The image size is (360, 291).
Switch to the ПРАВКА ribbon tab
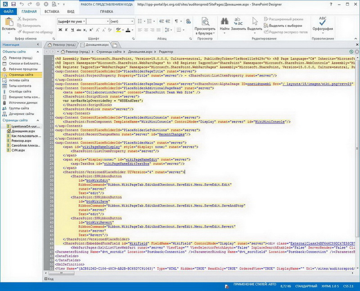tap(107, 12)
